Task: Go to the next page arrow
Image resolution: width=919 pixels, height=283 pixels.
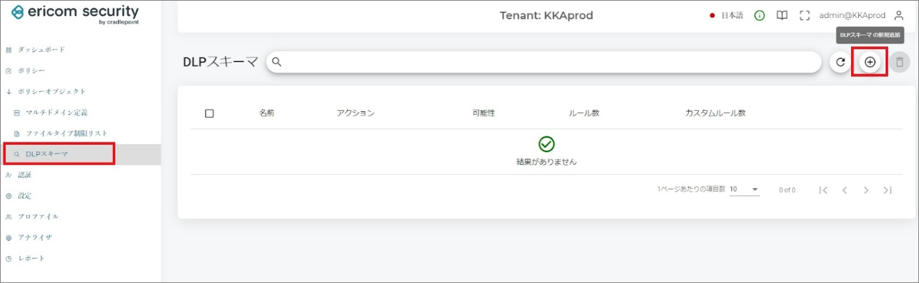Action: pyautogui.click(x=866, y=190)
